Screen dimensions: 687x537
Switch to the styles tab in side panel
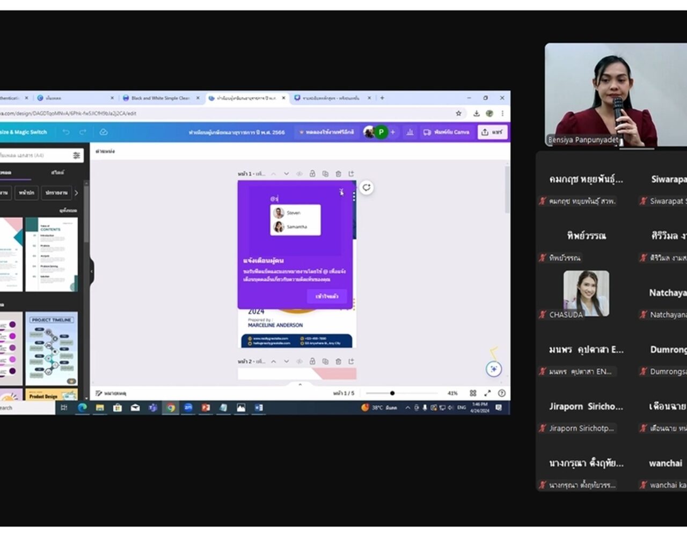click(57, 172)
